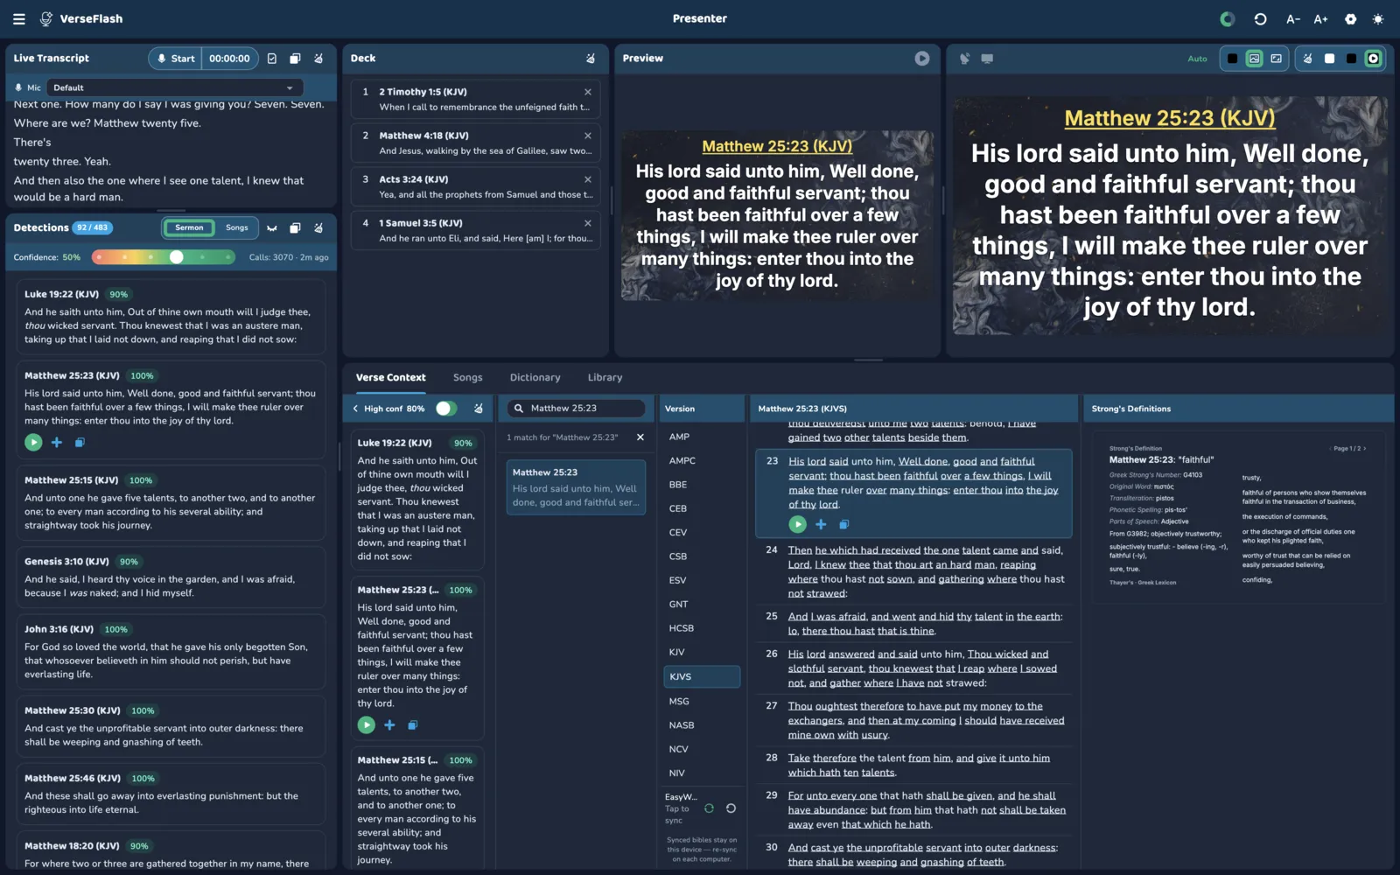This screenshot has width=1400, height=875.
Task: Remove 1 Samuel 3:5 from Deck
Action: click(588, 223)
